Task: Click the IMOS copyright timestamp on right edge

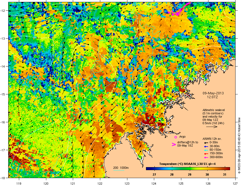Action: [x=239, y=146]
